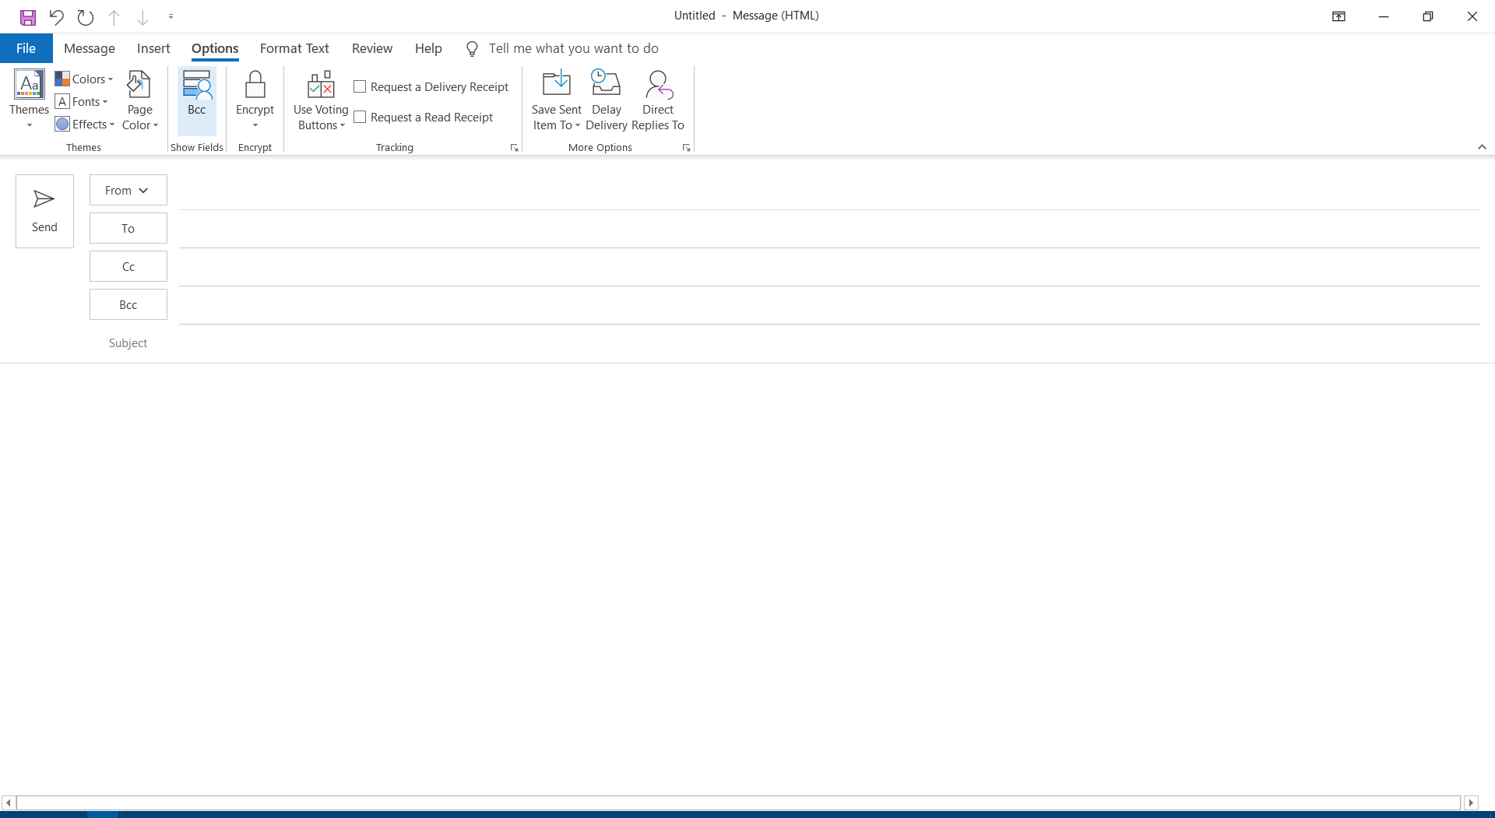This screenshot has width=1495, height=818.
Task: Click Save Sent Item To
Action: pyautogui.click(x=557, y=100)
